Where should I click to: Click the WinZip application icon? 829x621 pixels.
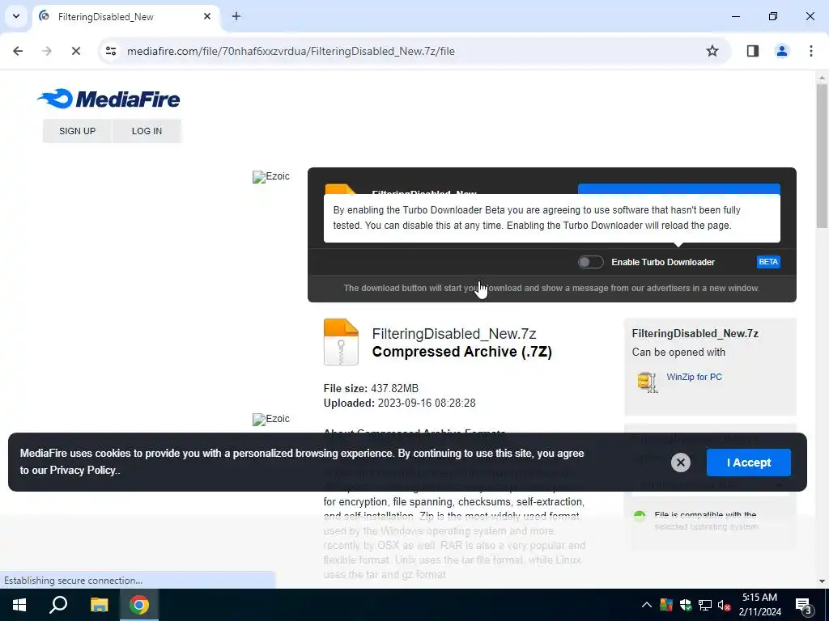pos(647,382)
